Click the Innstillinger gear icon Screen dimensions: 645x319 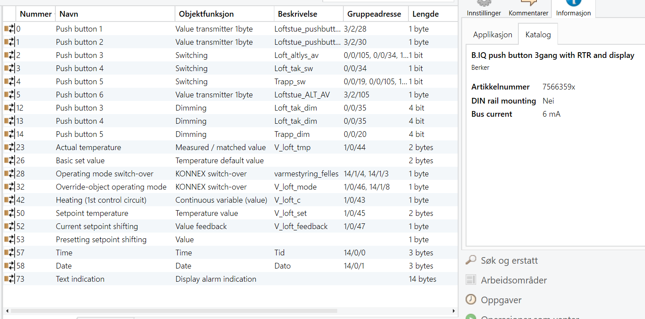[484, 3]
